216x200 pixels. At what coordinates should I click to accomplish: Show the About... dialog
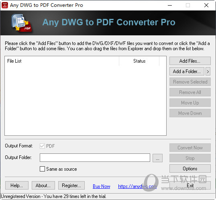coord(43,186)
